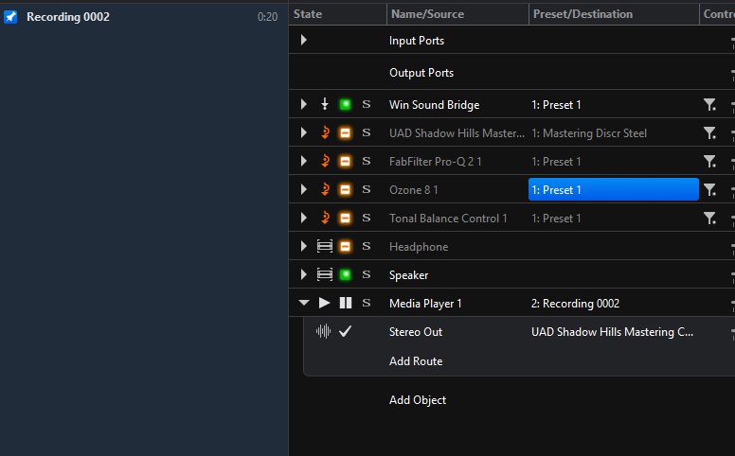Open filter for Tonal Balance Control row
This screenshot has width=735, height=456.
click(x=709, y=218)
